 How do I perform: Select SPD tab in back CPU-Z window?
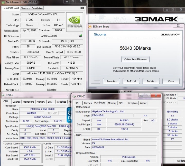click(x=50, y=102)
